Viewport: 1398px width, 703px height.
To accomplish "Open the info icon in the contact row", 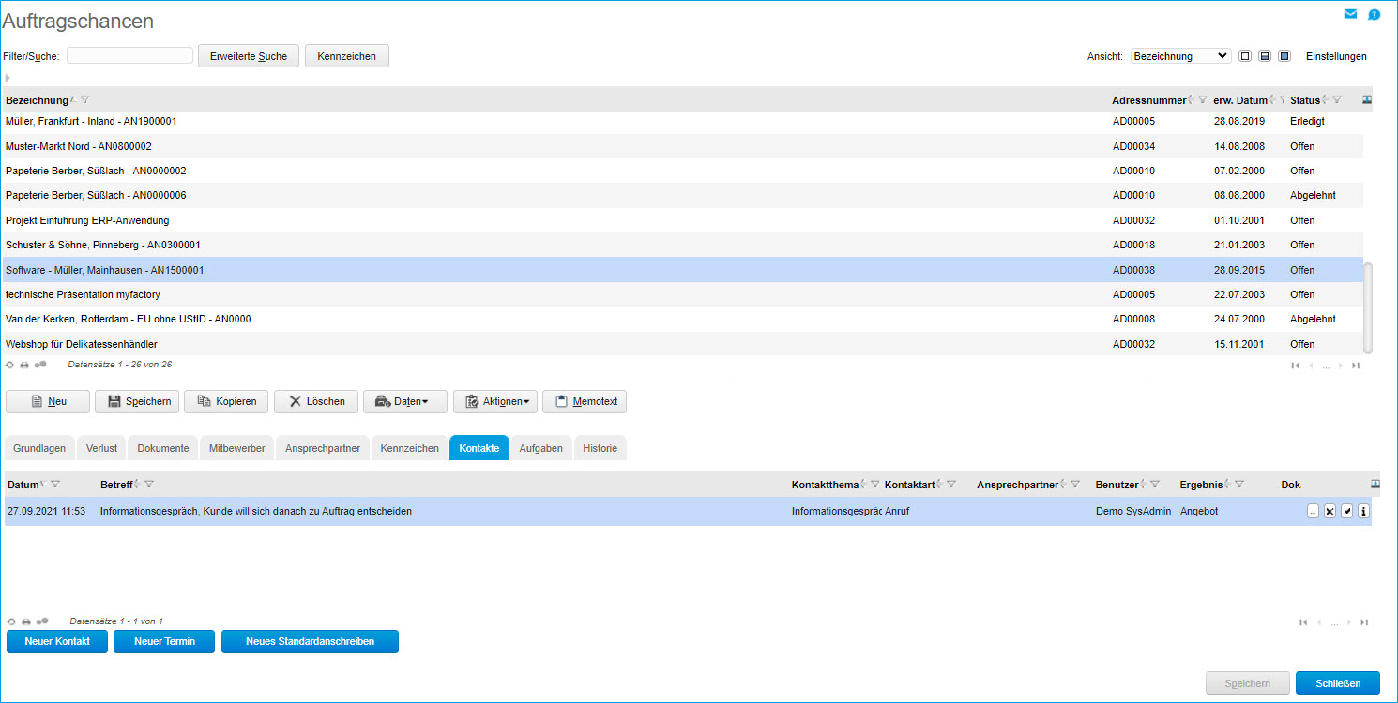I will pyautogui.click(x=1363, y=511).
